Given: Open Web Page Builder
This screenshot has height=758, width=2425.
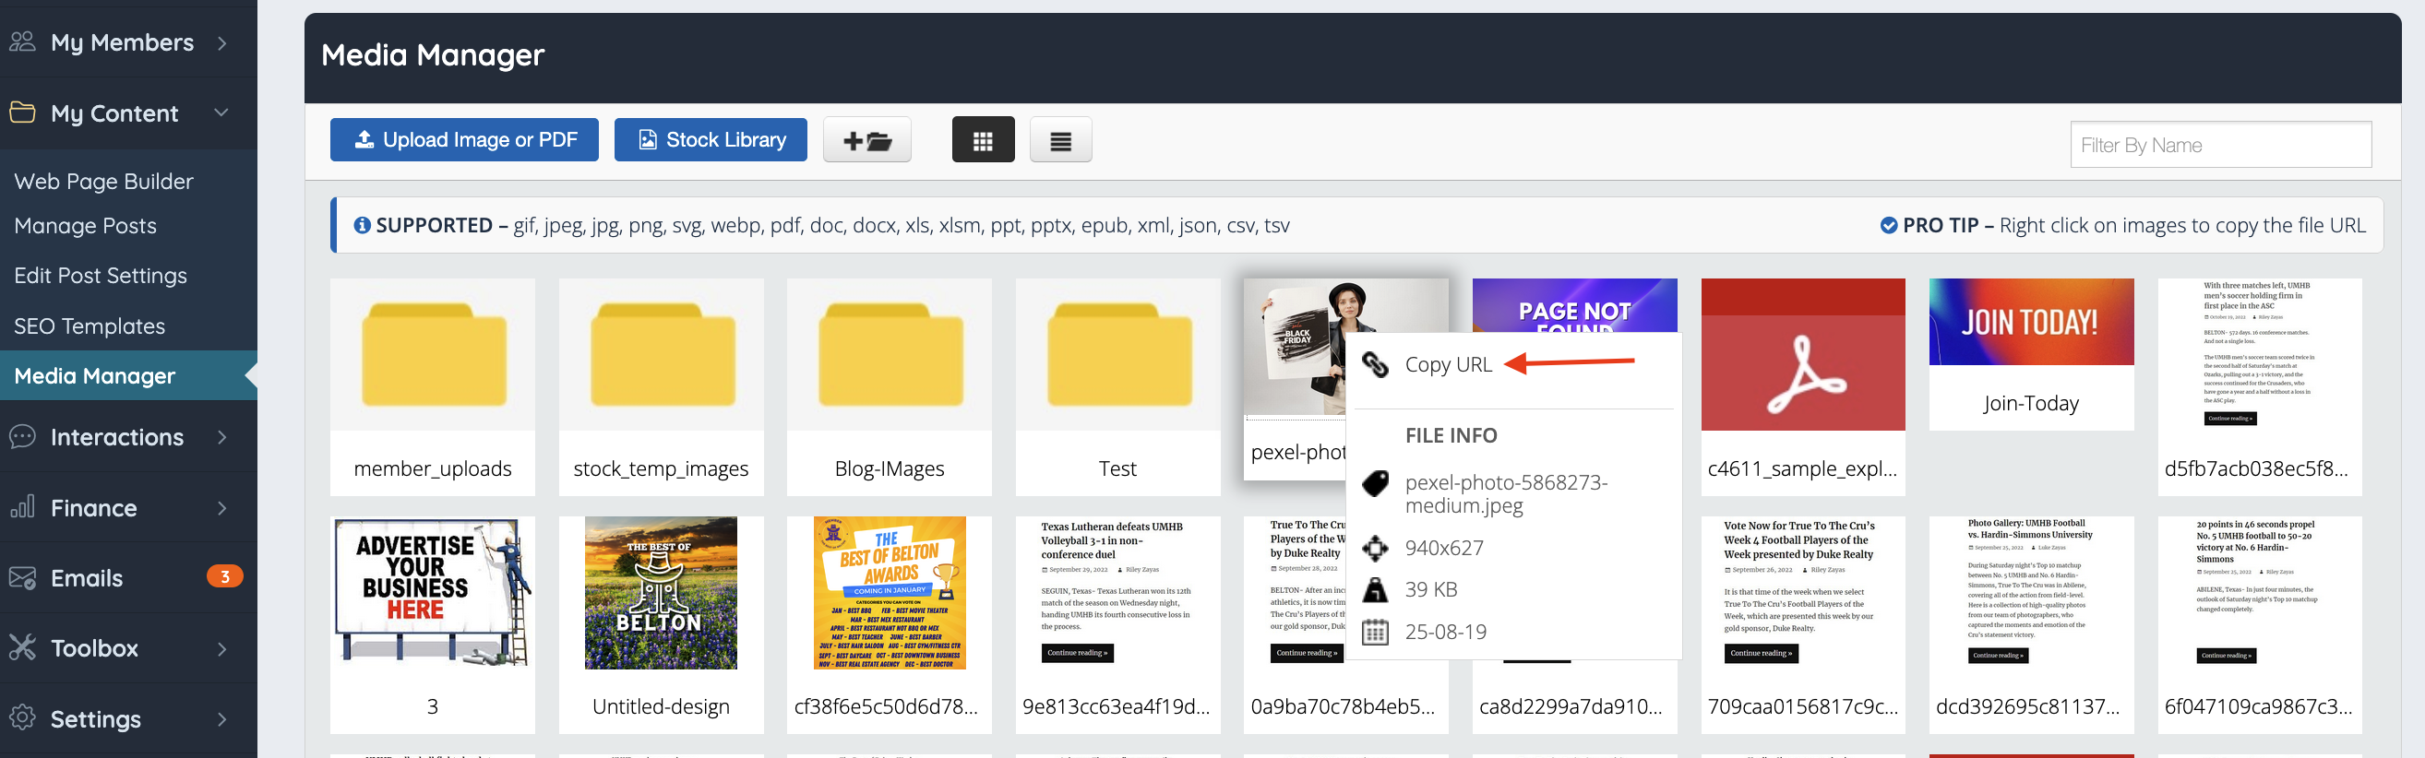Looking at the screenshot, I should tap(103, 182).
